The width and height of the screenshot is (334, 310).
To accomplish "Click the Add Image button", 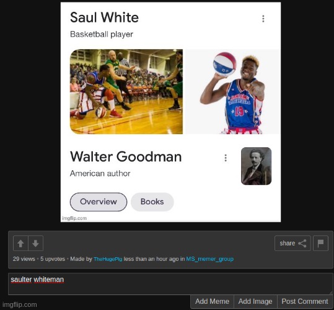I will tap(255, 301).
